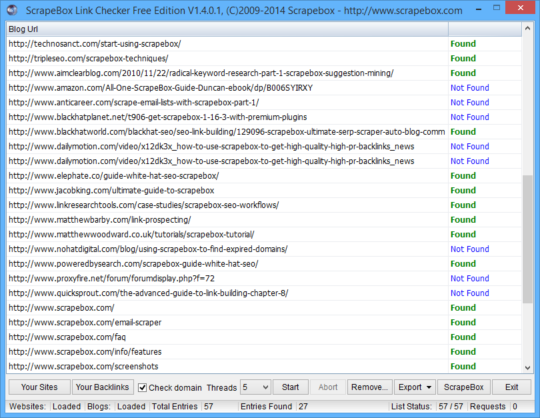Click the scroll up arrow of the list
540x418 pixels.
[x=527, y=29]
